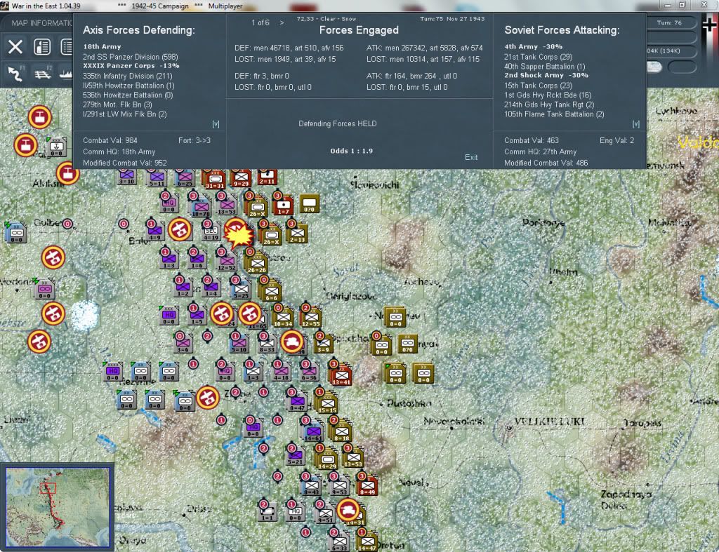The width and height of the screenshot is (719, 552).
Task: Select the red 13=41 infantry stack
Action: (341, 376)
